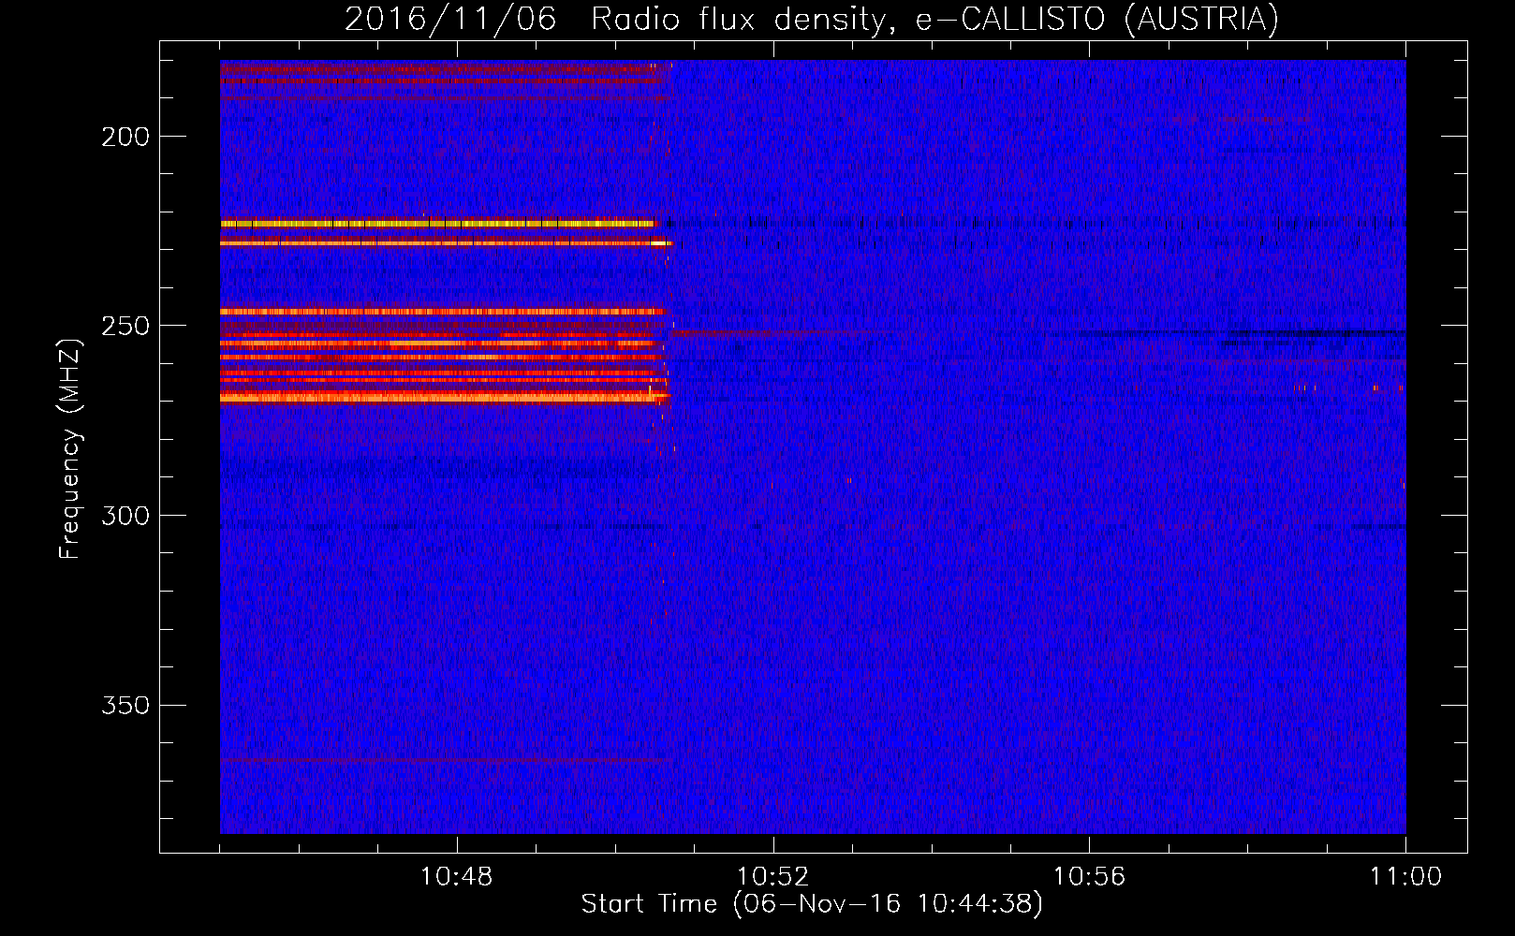
Task: Click the 10:48 time tick label
Action: [x=456, y=877]
